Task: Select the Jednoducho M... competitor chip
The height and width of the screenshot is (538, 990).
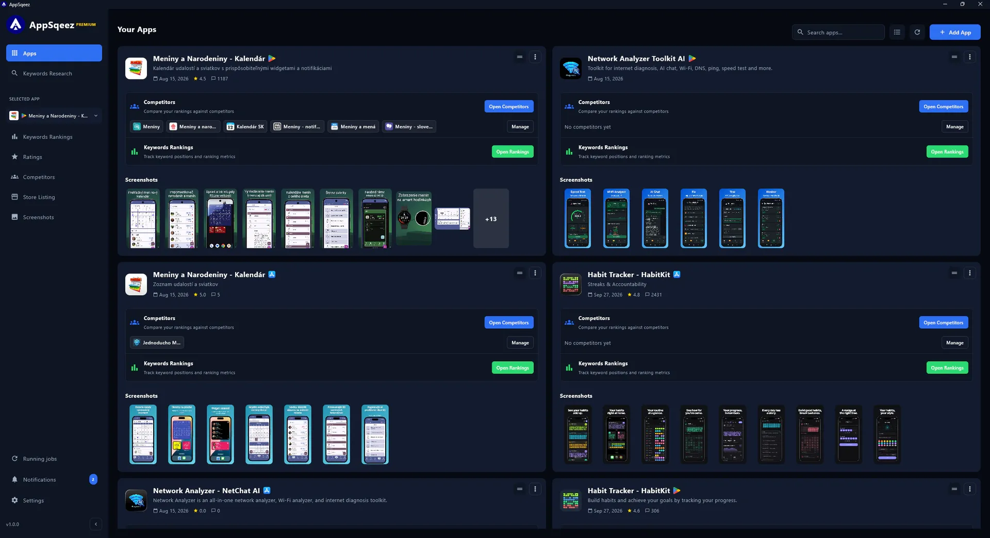Action: click(x=157, y=343)
